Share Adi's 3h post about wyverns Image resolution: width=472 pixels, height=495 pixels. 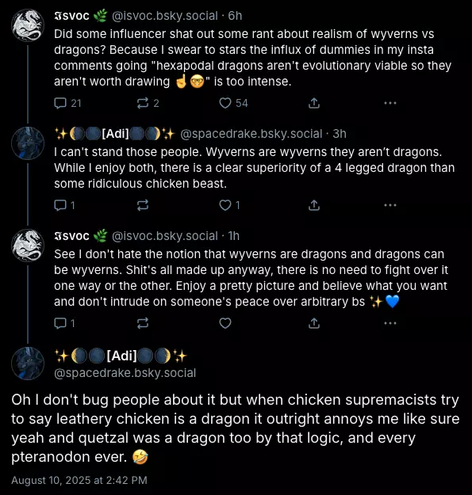[314, 205]
